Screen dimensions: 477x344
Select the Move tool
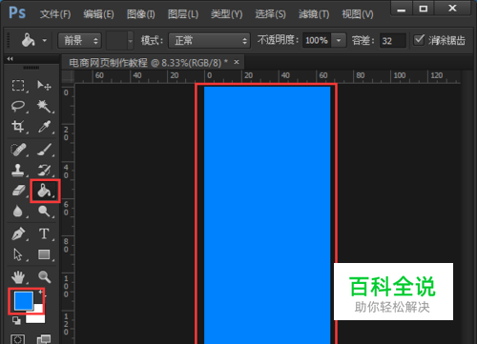tap(44, 86)
